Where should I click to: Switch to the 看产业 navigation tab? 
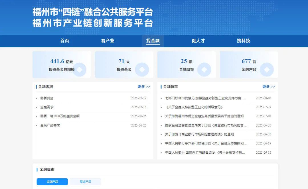[x=108, y=41]
